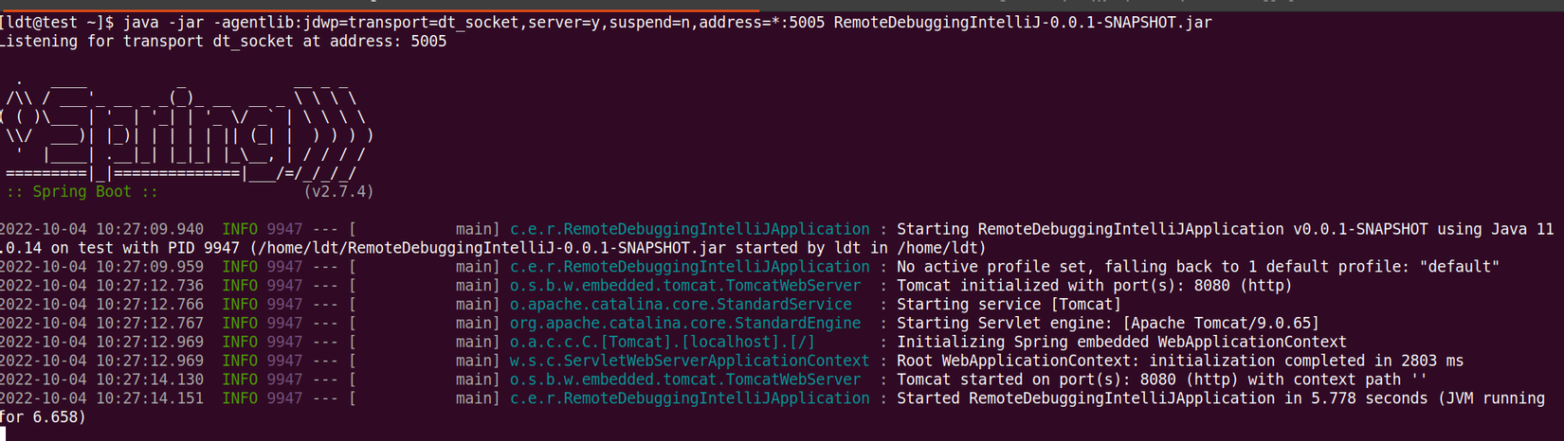
Task: Click 'Initializing Spring embedded WebApplicationContext' message
Action: tap(1121, 342)
